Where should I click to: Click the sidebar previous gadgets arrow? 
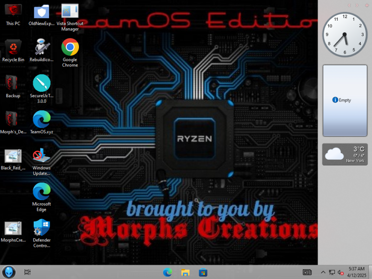click(x=349, y=5)
